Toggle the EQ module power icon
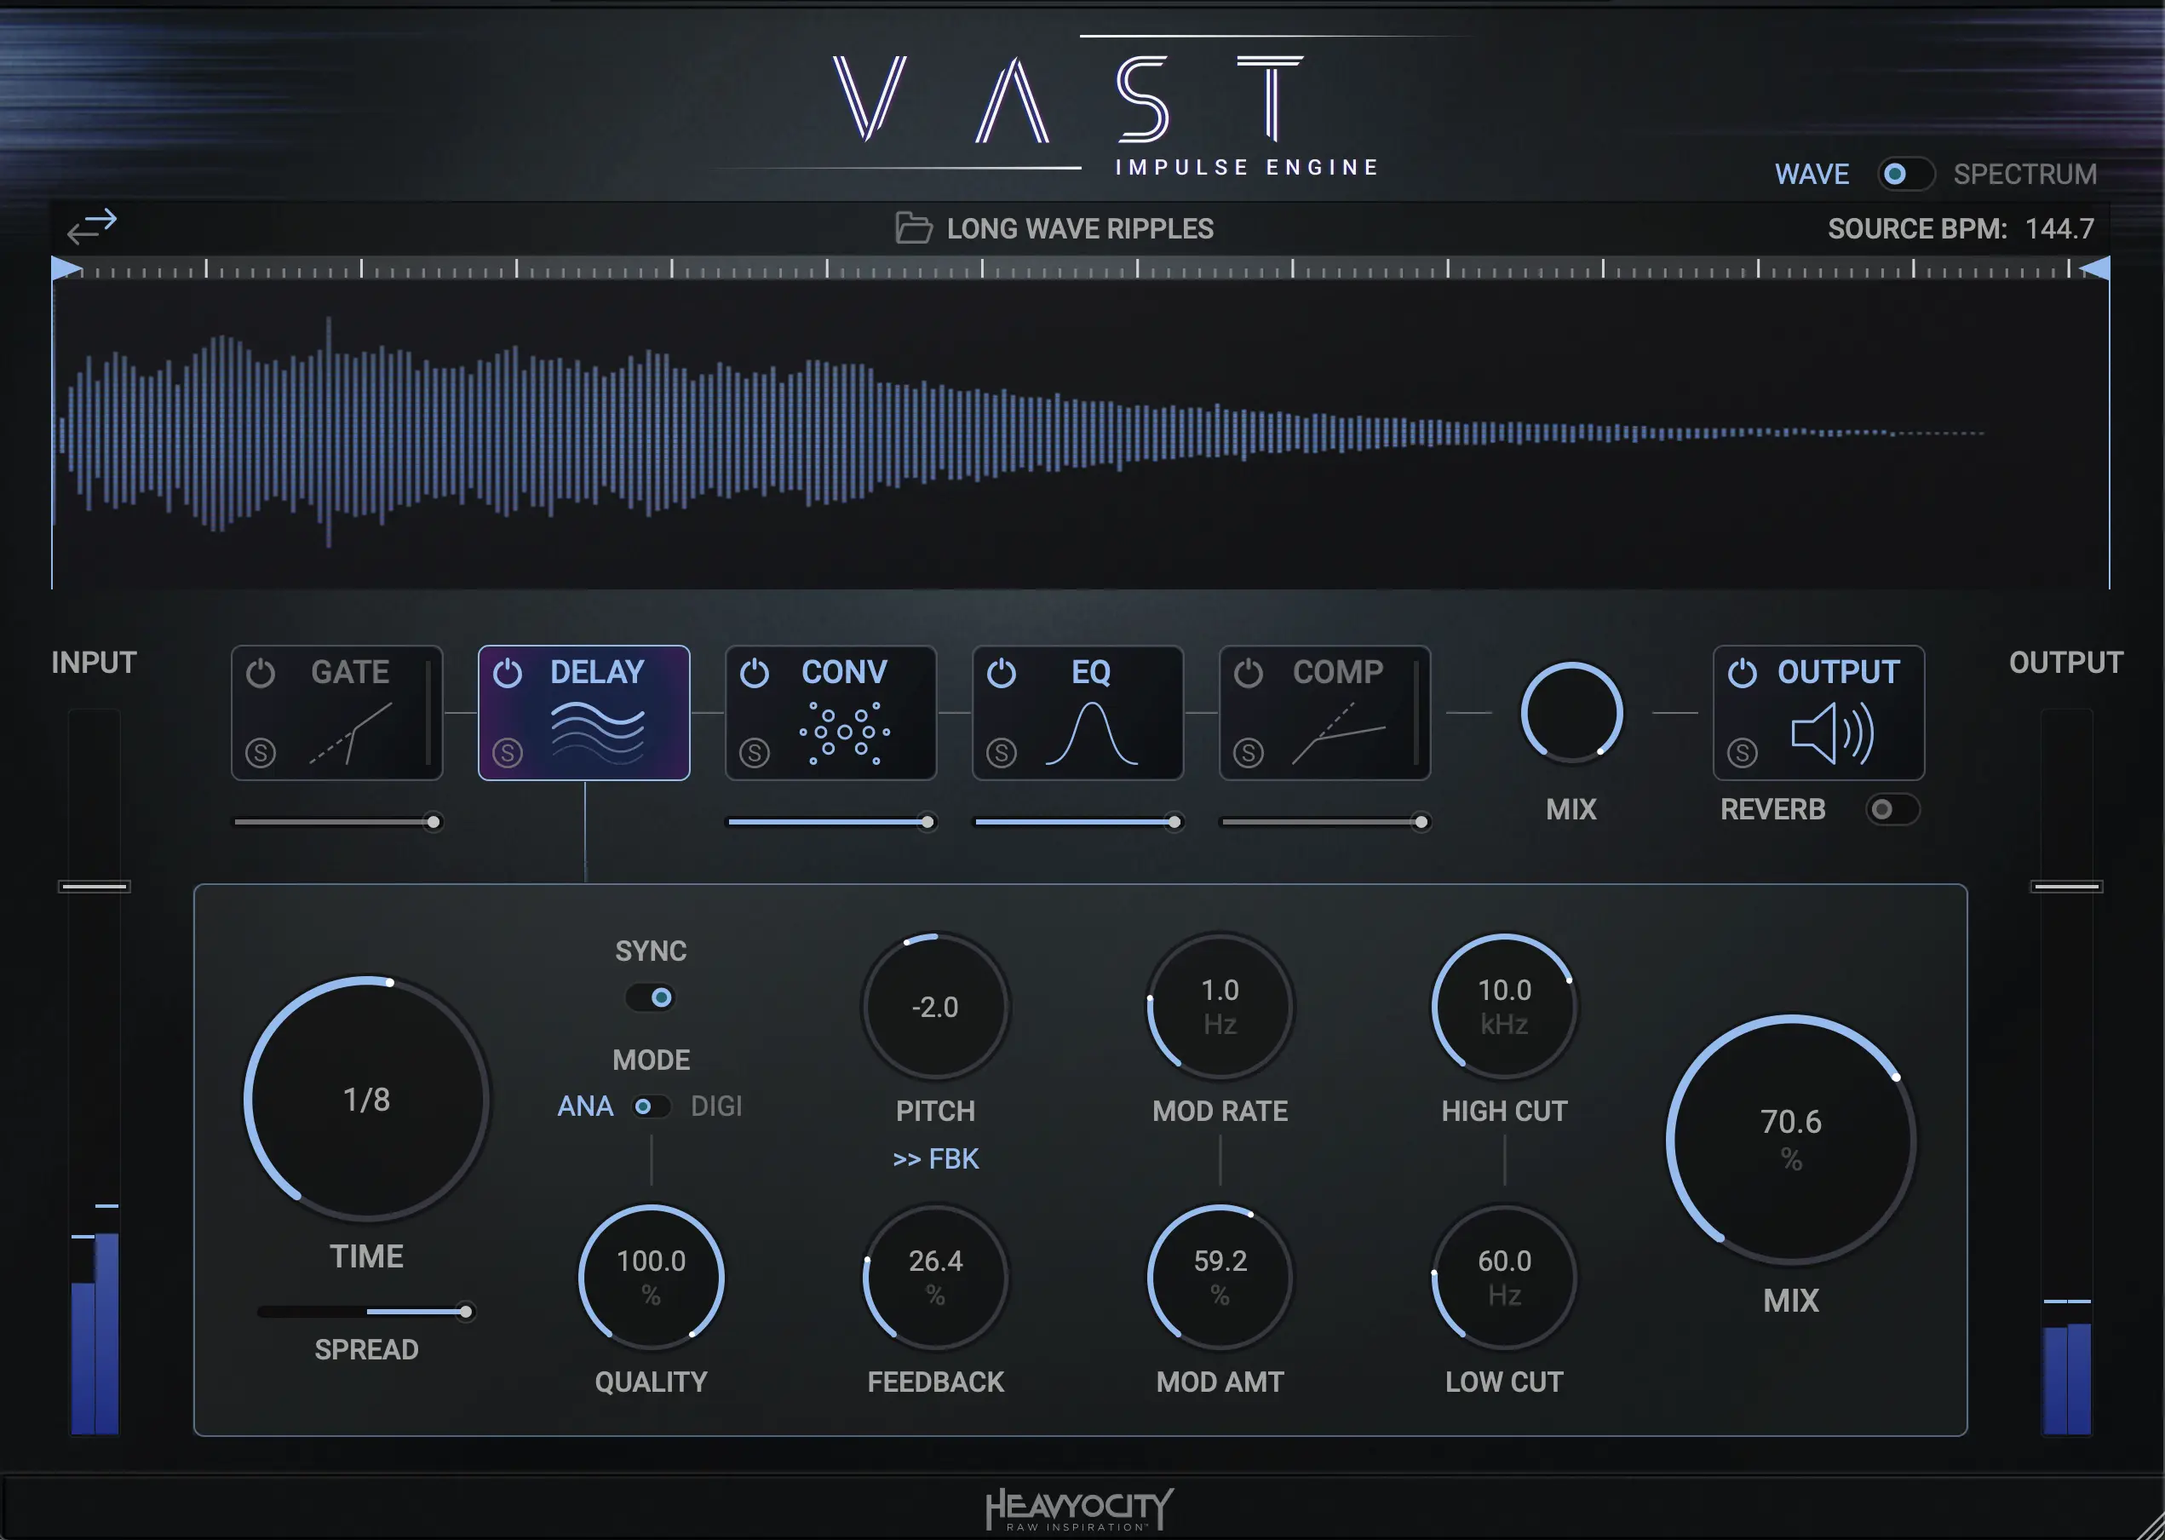This screenshot has width=2165, height=1540. pos(1002,673)
